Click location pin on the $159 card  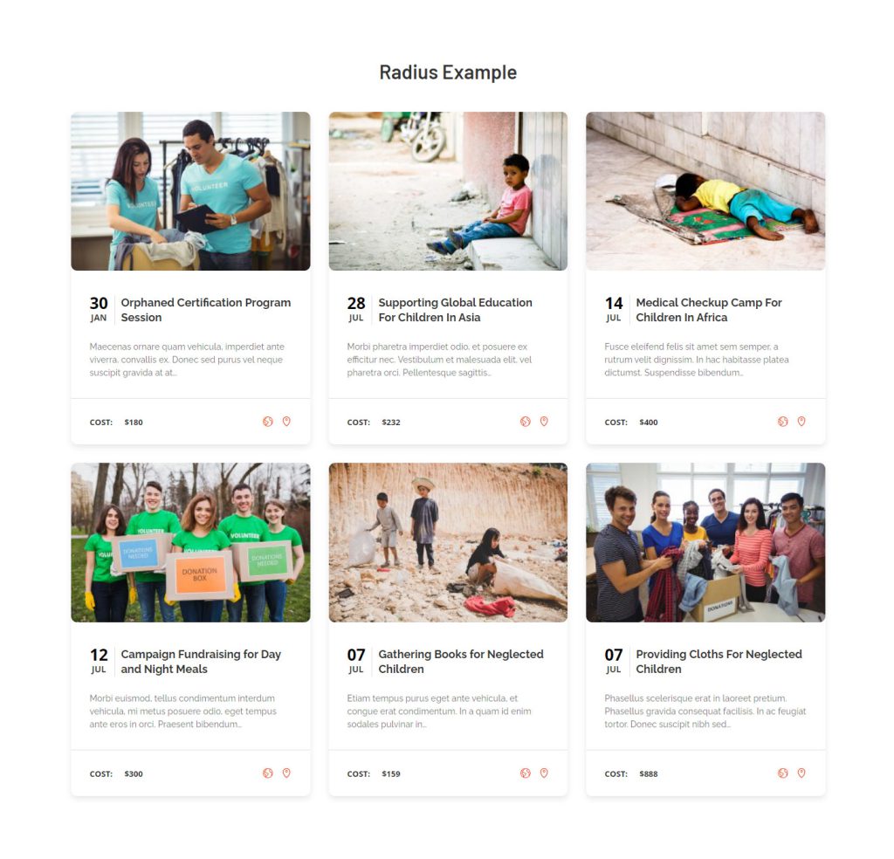pyautogui.click(x=544, y=773)
